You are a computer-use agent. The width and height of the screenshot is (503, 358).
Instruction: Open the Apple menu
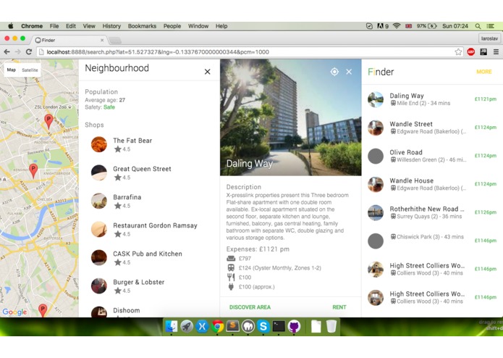pos(11,26)
